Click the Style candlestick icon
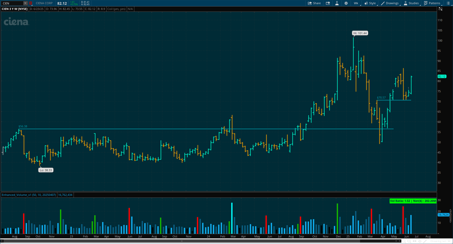The width and height of the screenshot is (453, 244). pos(366,3)
